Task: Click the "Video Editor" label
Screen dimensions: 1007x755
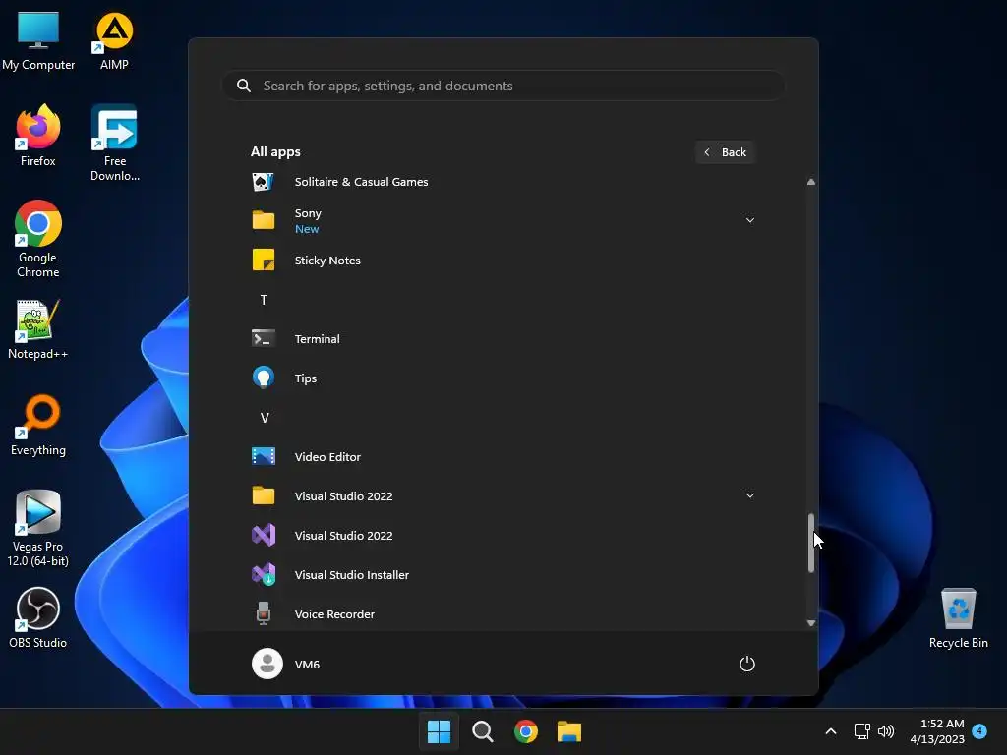Action: coord(327,456)
